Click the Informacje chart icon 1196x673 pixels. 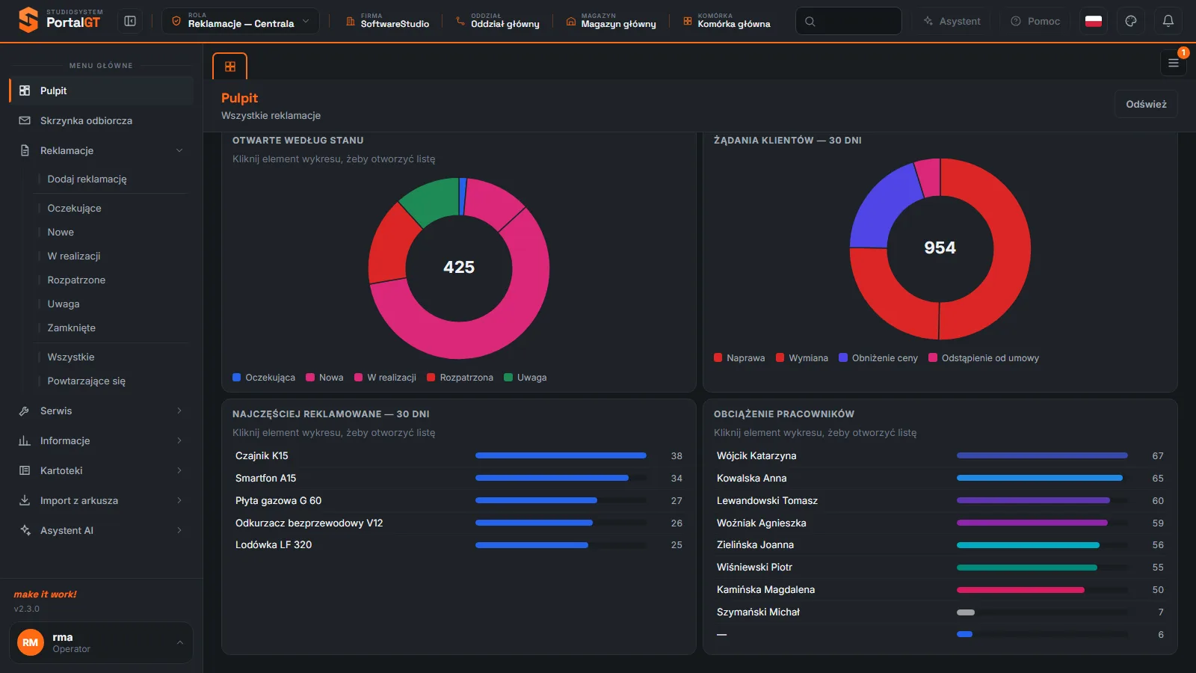25,440
